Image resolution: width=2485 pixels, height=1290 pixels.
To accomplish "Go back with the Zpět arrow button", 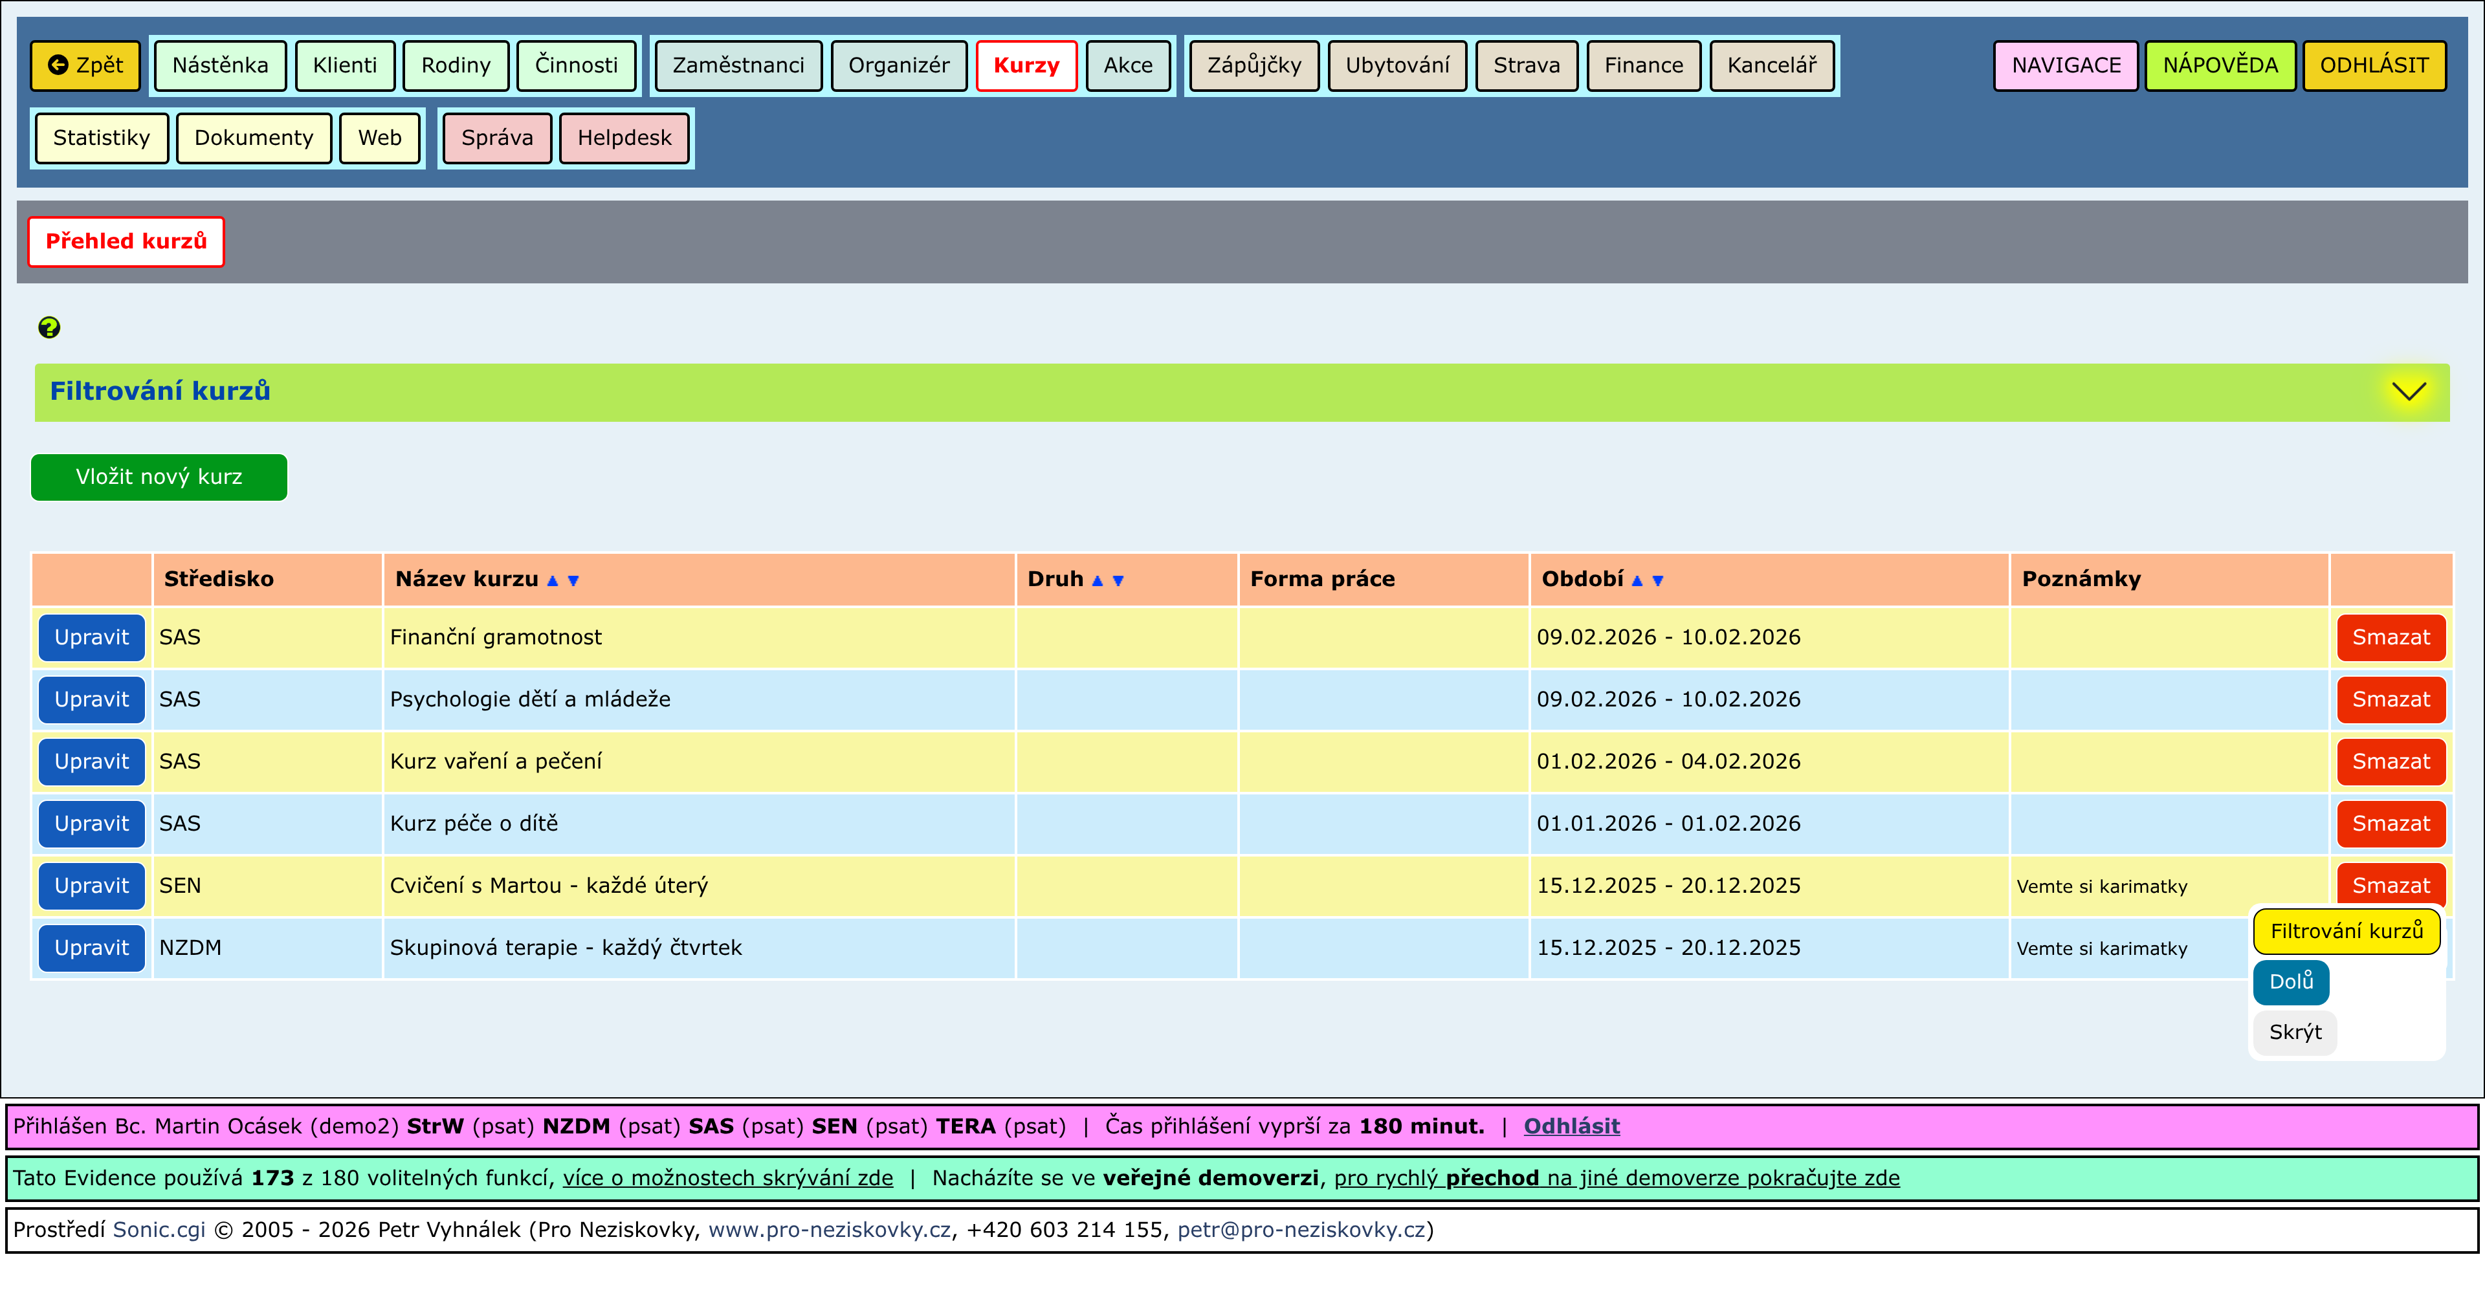I will tap(86, 65).
